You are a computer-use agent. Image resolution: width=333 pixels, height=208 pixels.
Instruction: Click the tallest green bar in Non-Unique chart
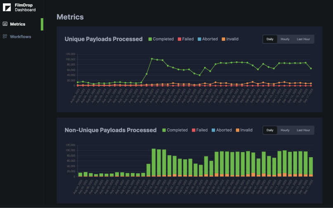154,162
